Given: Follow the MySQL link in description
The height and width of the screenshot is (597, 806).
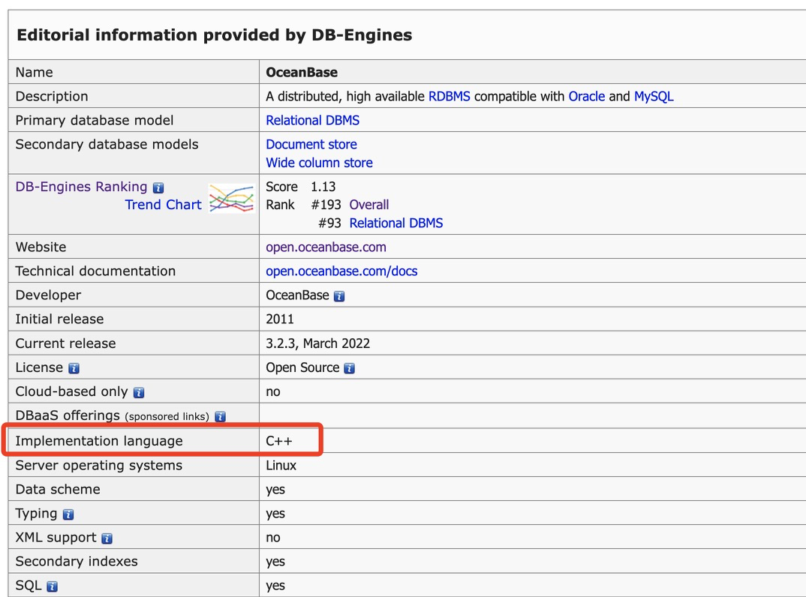Looking at the screenshot, I should pos(654,97).
